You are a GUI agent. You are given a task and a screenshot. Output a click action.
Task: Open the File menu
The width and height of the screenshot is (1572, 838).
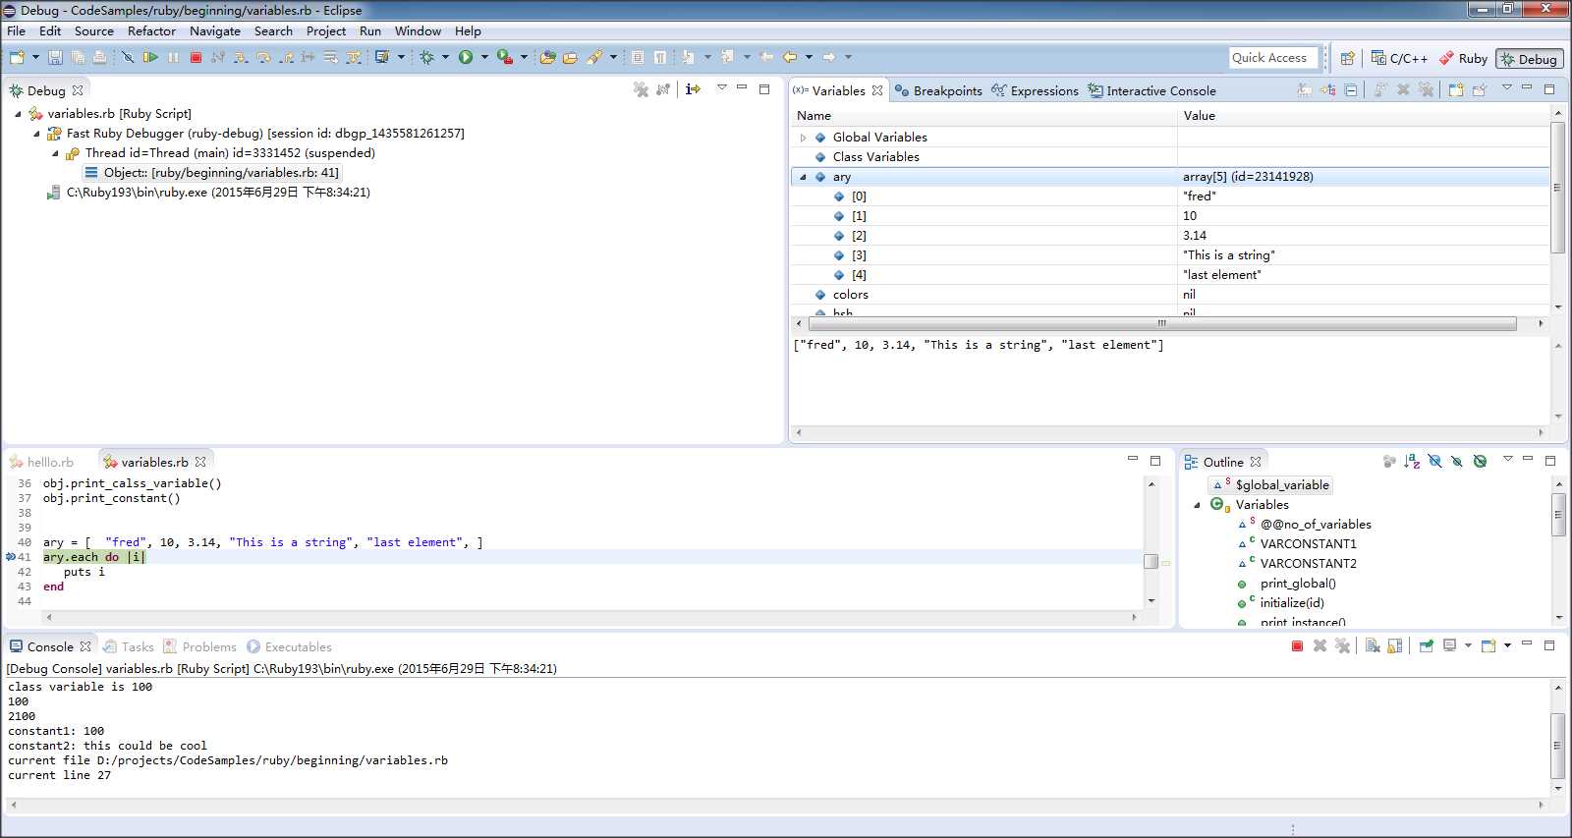(17, 30)
